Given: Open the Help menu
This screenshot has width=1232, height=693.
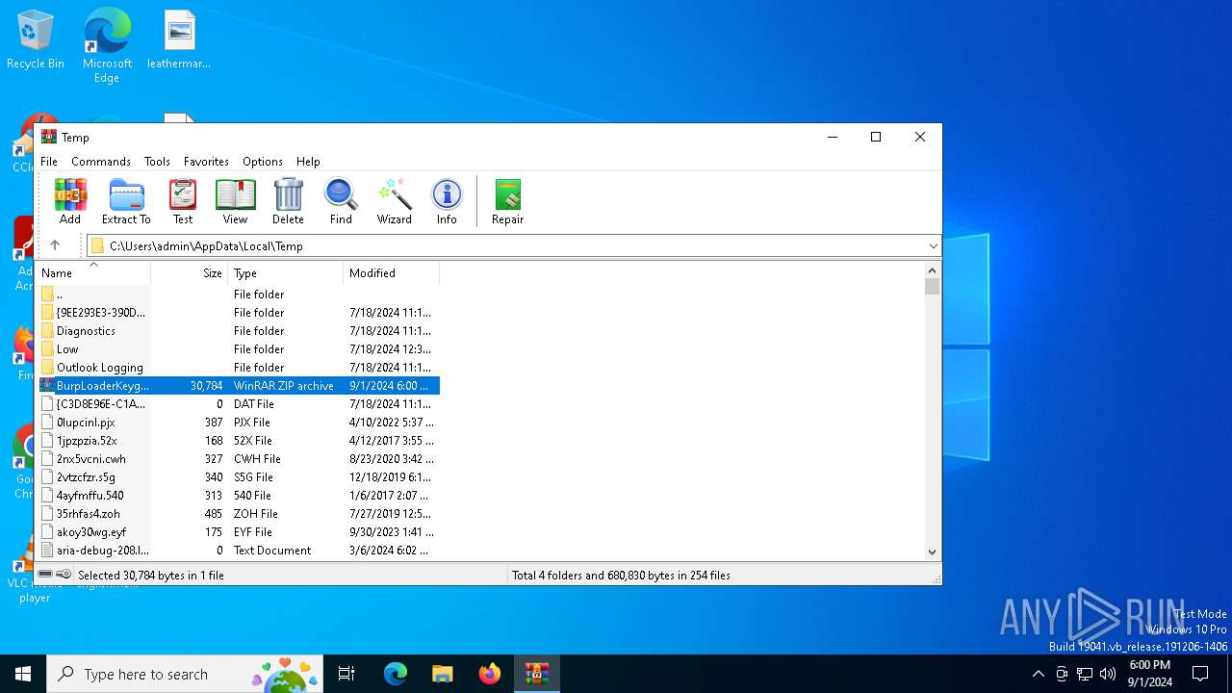Looking at the screenshot, I should coord(308,162).
